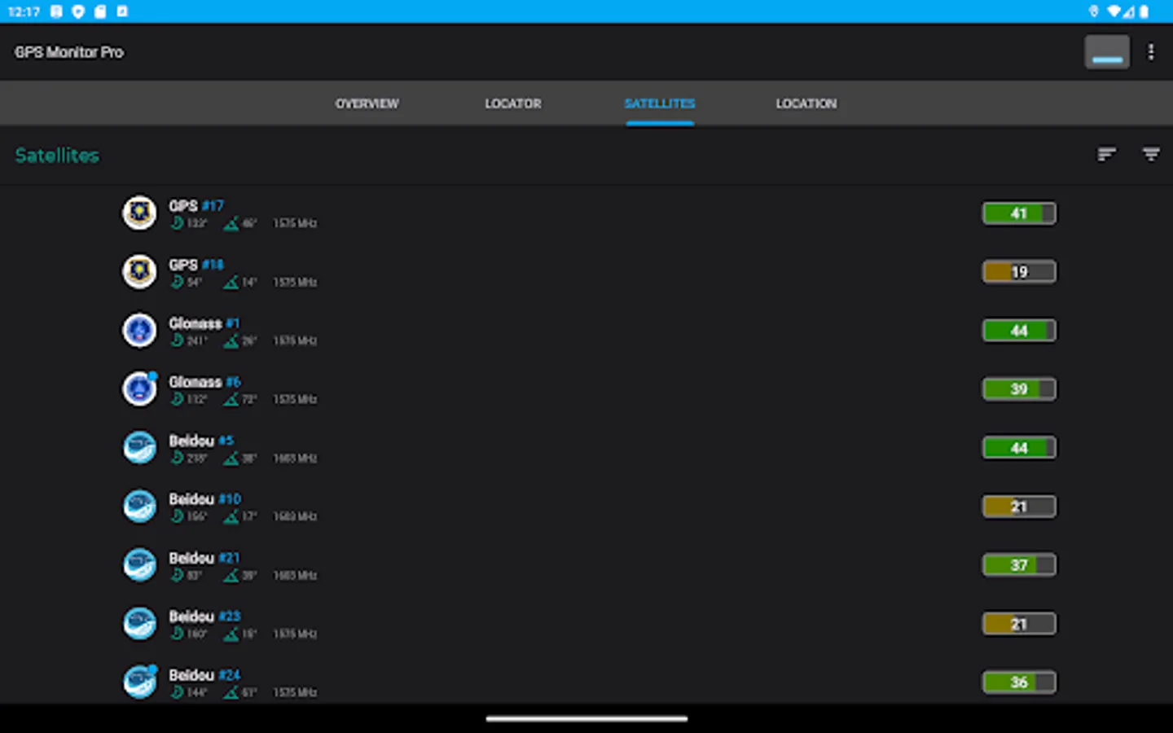This screenshot has height=733, width=1173.
Task: Click the azimuth icon for Beidou #5
Action: [177, 458]
